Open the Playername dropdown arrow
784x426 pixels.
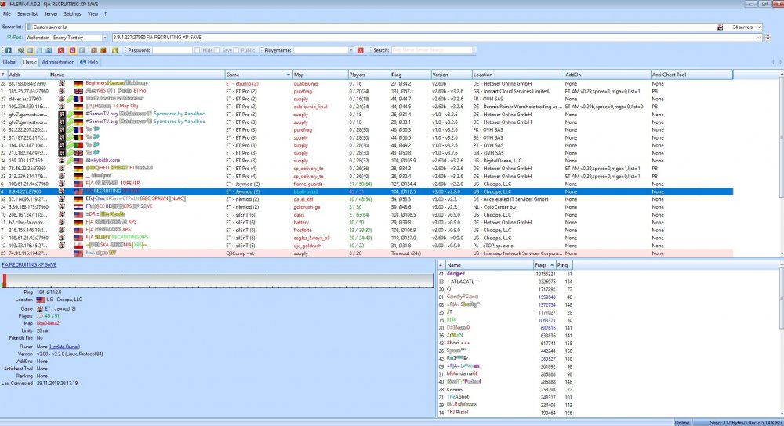click(351, 50)
